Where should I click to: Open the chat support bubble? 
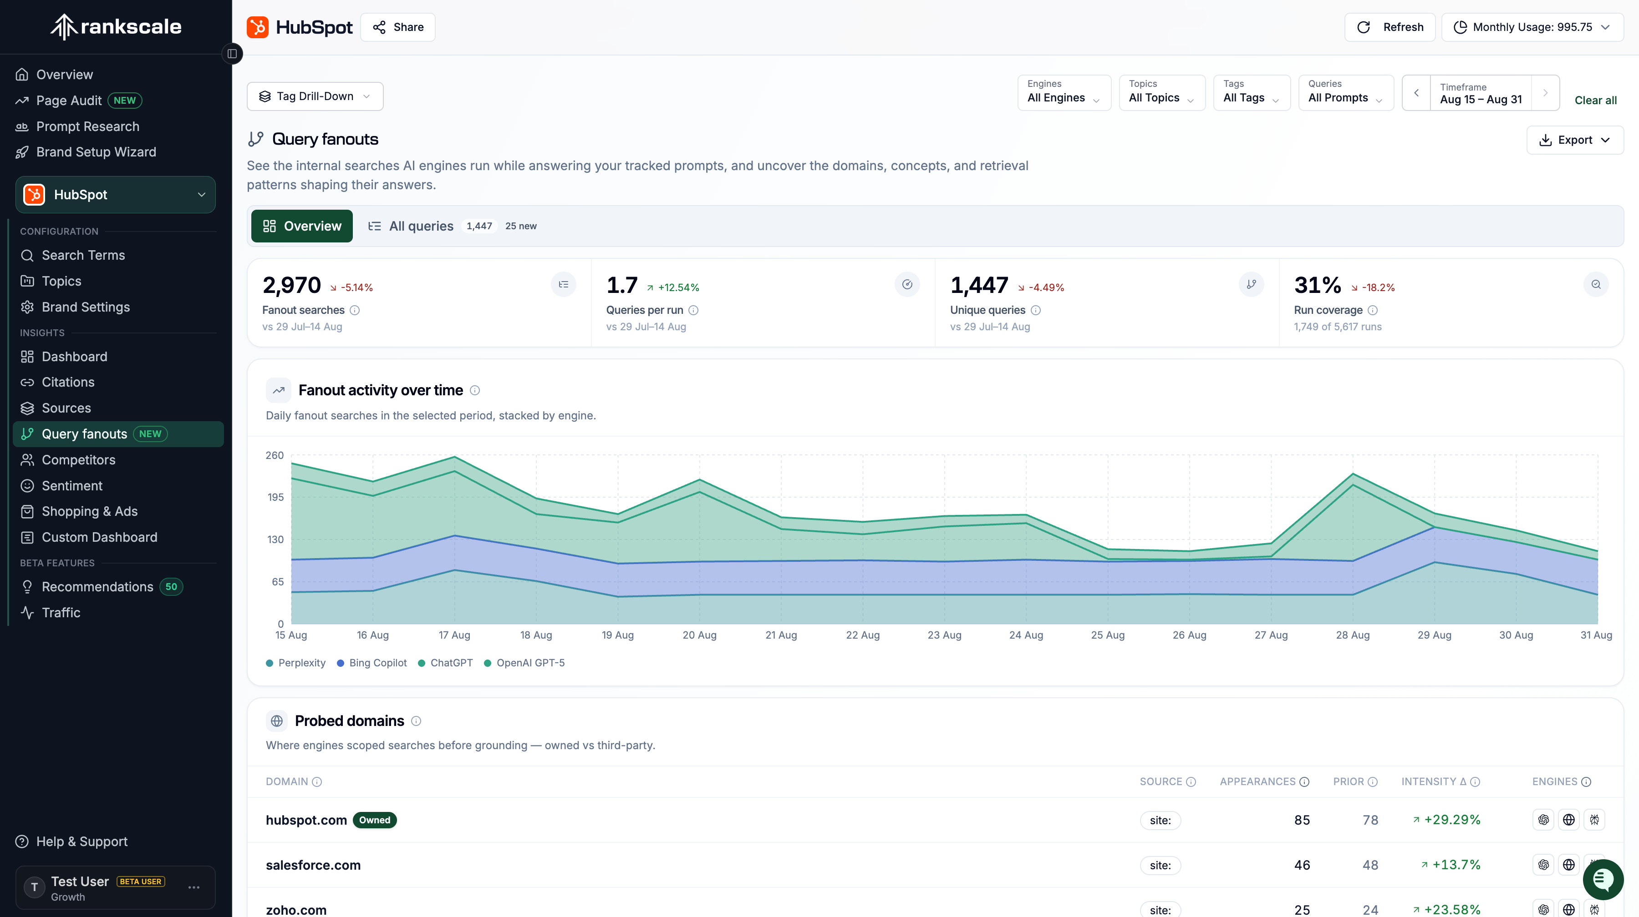click(1603, 880)
